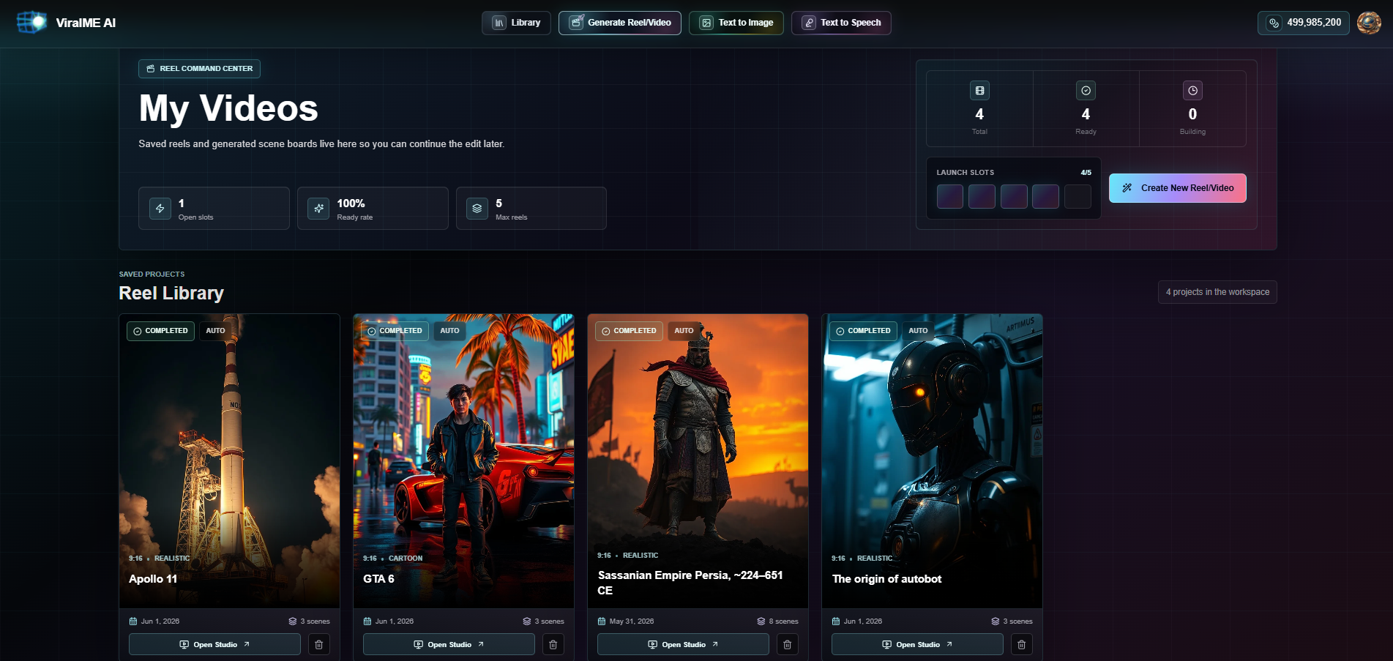Select the first launch slot square
This screenshot has height=661, width=1393.
point(950,196)
